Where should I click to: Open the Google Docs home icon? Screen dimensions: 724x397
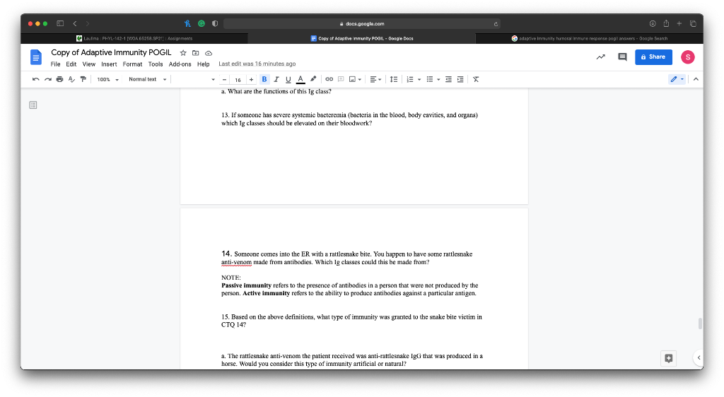click(35, 57)
